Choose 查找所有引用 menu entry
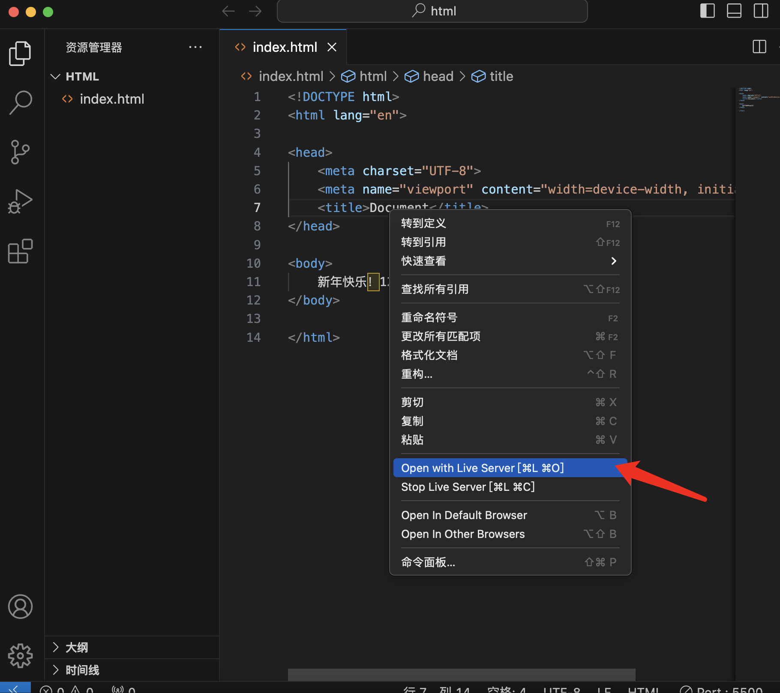 pyautogui.click(x=510, y=290)
